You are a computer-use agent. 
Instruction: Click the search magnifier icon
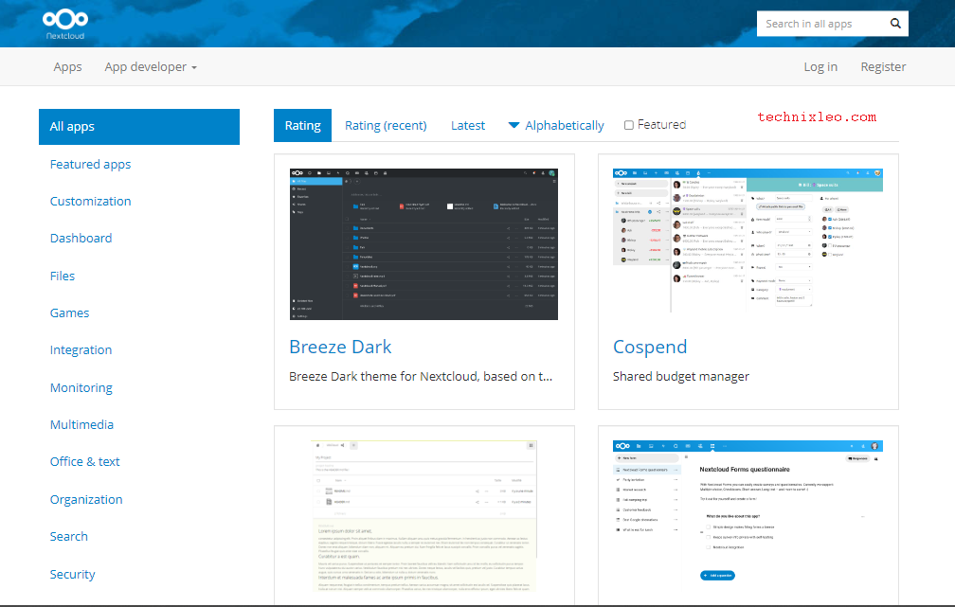coord(894,23)
